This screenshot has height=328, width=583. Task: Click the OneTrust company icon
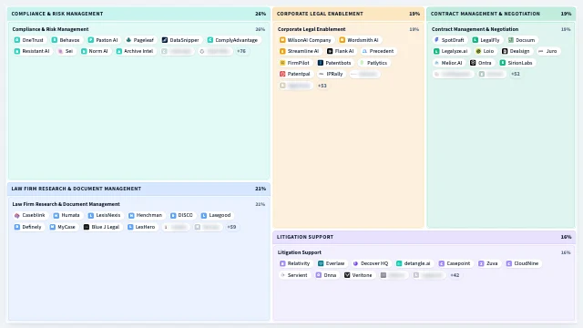click(17, 40)
